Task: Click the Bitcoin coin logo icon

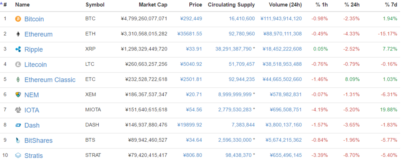Action: coord(18,19)
